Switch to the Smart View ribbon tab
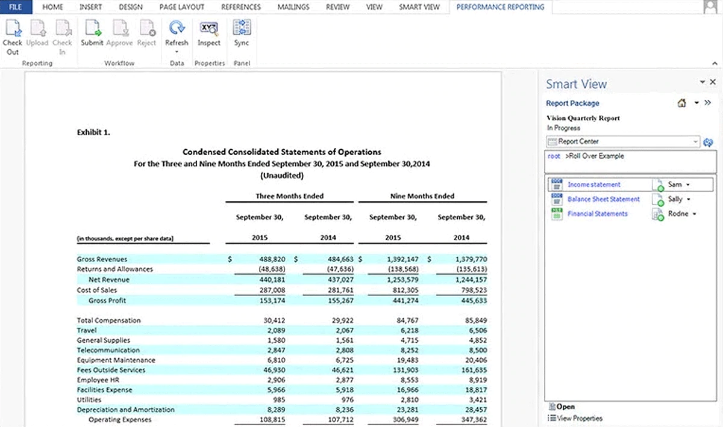723x427 pixels. (419, 7)
